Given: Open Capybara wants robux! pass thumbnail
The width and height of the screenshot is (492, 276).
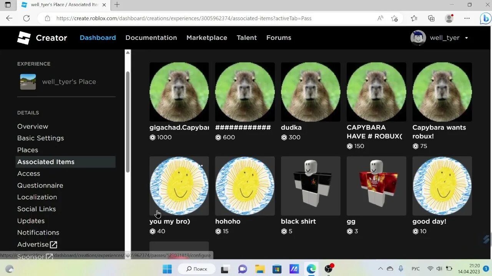Looking at the screenshot, I should coord(442,92).
